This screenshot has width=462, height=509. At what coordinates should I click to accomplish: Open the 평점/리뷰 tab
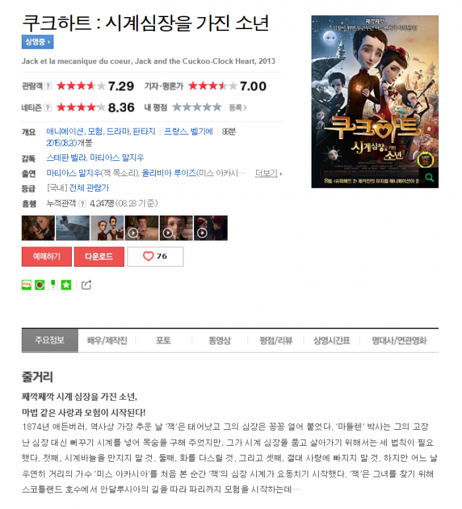[x=276, y=340]
